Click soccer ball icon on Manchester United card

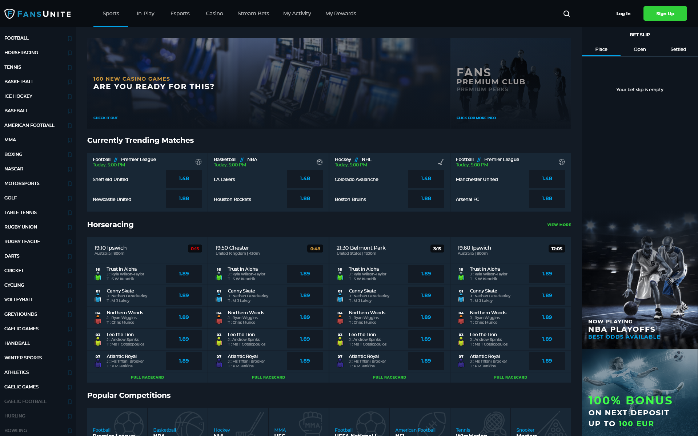click(x=562, y=162)
